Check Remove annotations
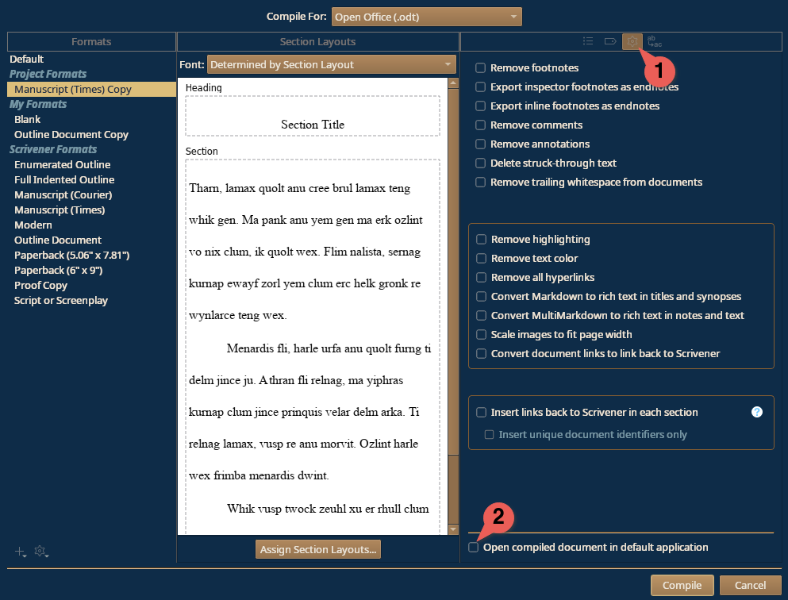Screen dimensions: 788x600 (480, 144)
